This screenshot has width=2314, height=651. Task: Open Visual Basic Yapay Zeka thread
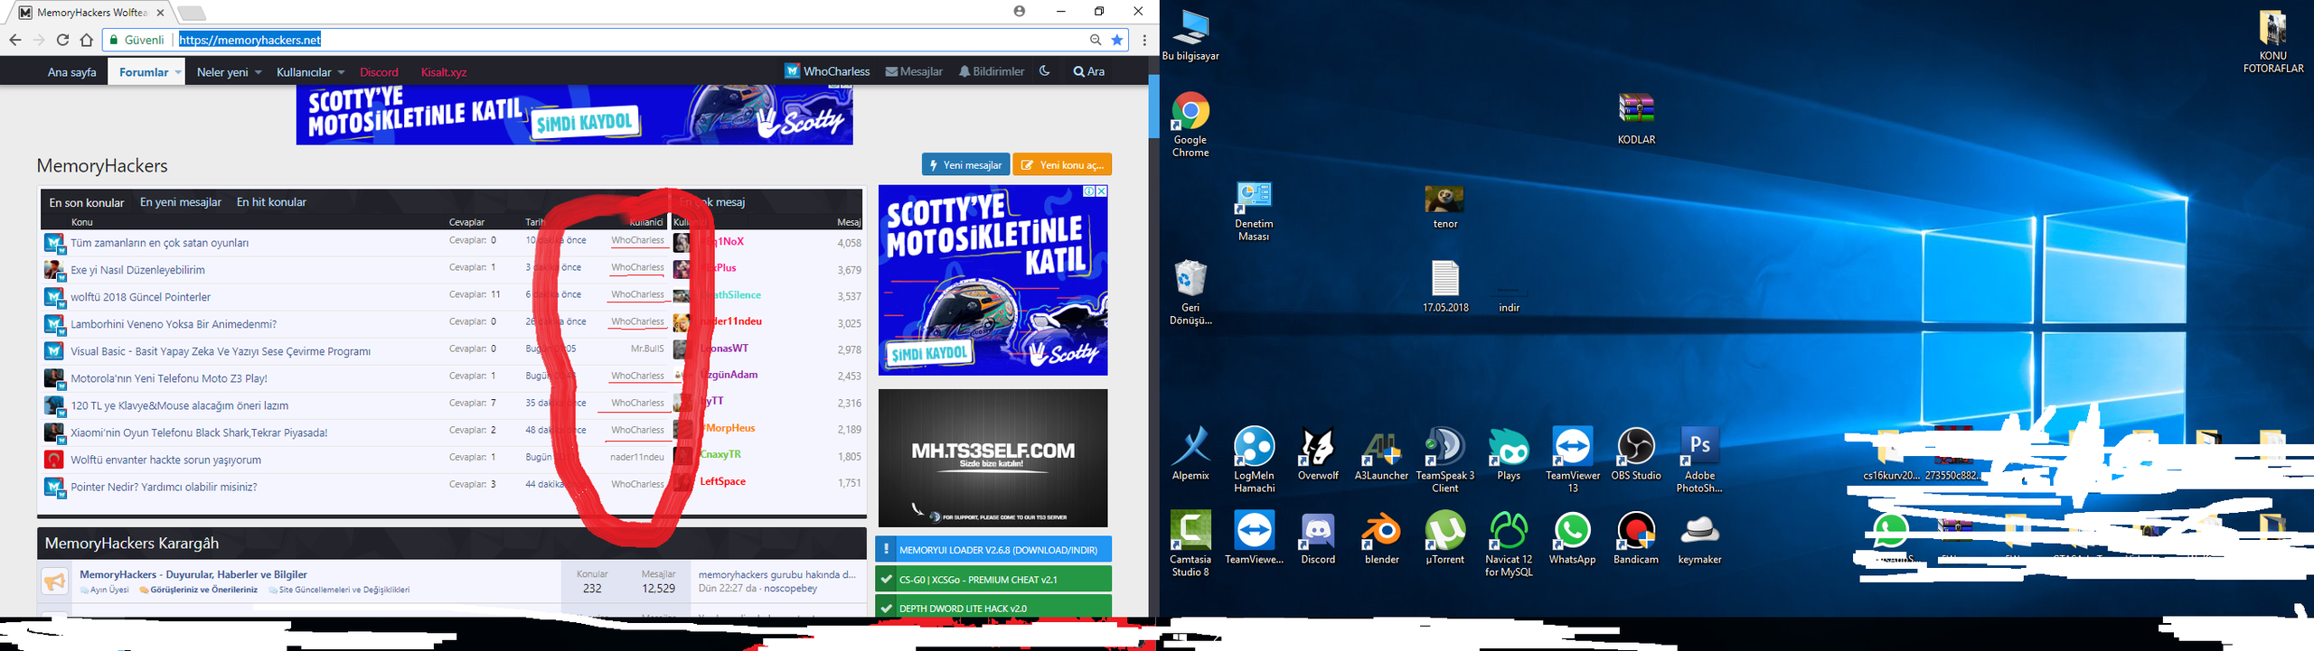(x=221, y=351)
